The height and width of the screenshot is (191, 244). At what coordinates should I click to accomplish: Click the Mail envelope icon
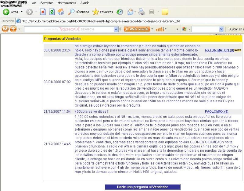point(131,12)
